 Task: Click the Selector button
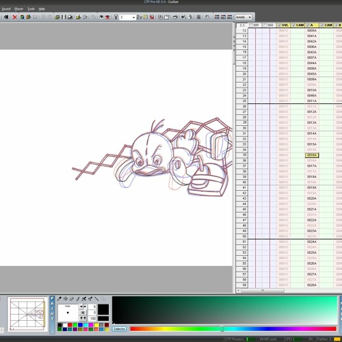click(119, 329)
